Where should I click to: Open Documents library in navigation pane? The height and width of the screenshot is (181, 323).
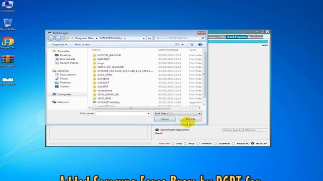(x=68, y=75)
